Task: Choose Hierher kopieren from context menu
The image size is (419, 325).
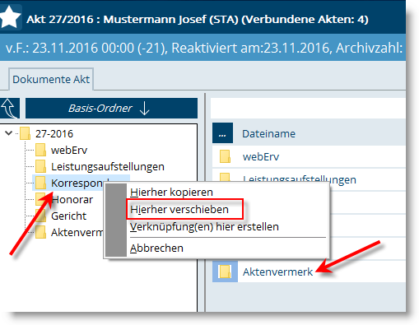Action: 171,193
